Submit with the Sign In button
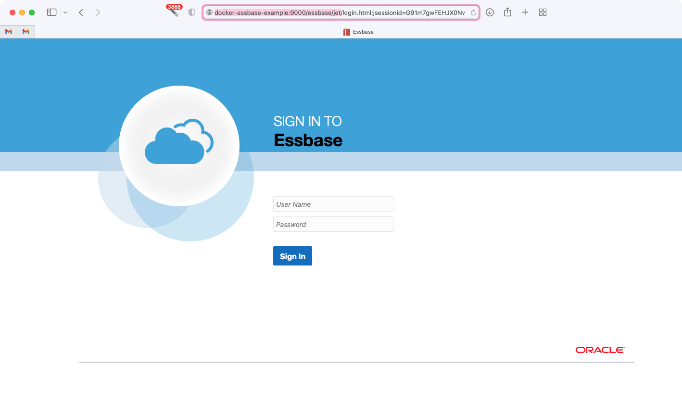This screenshot has height=417, width=682. [292, 256]
